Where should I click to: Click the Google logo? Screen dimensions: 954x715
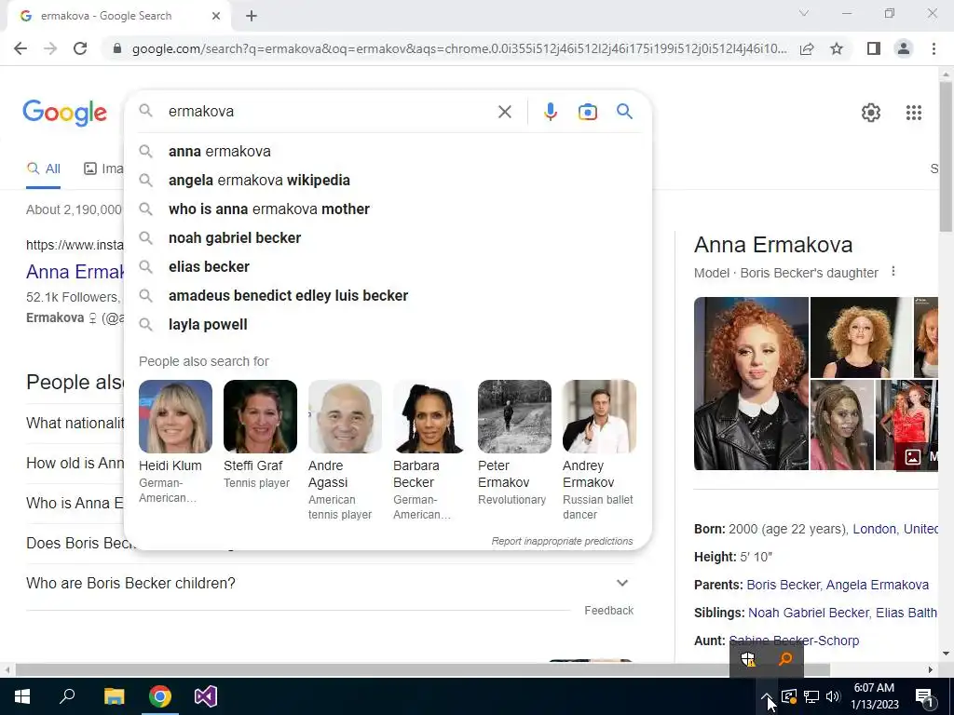(x=64, y=113)
